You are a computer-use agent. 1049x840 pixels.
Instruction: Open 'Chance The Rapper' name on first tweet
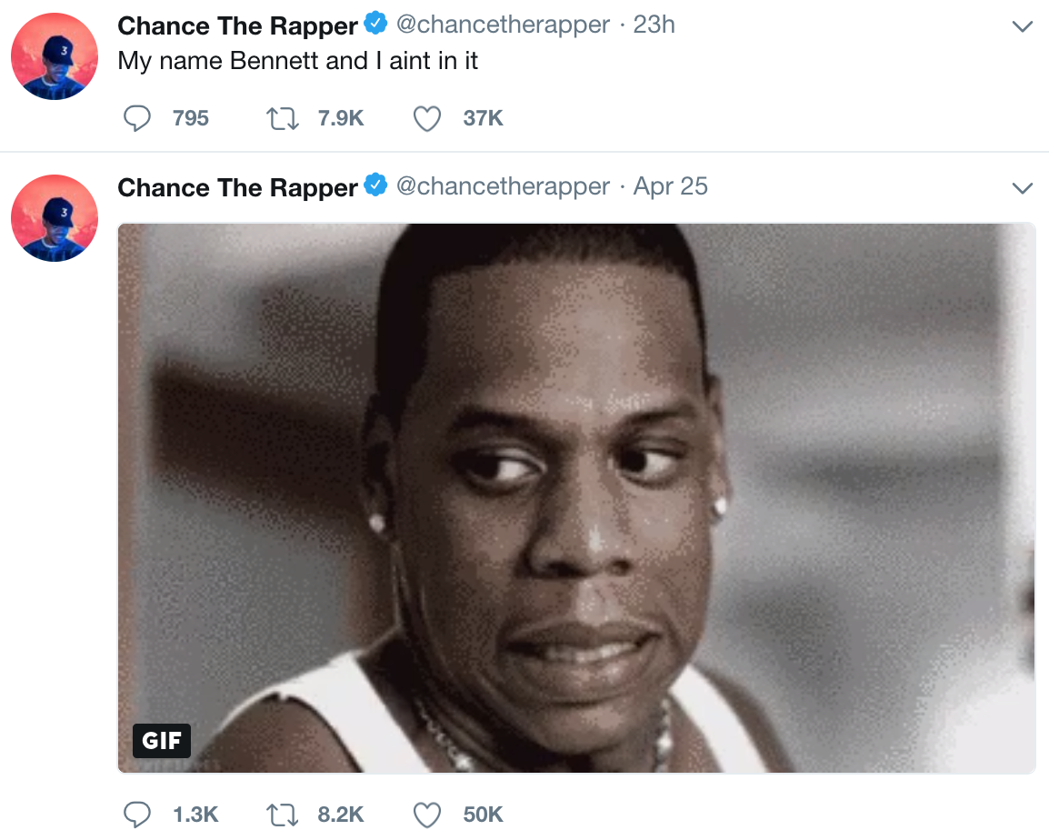click(237, 25)
